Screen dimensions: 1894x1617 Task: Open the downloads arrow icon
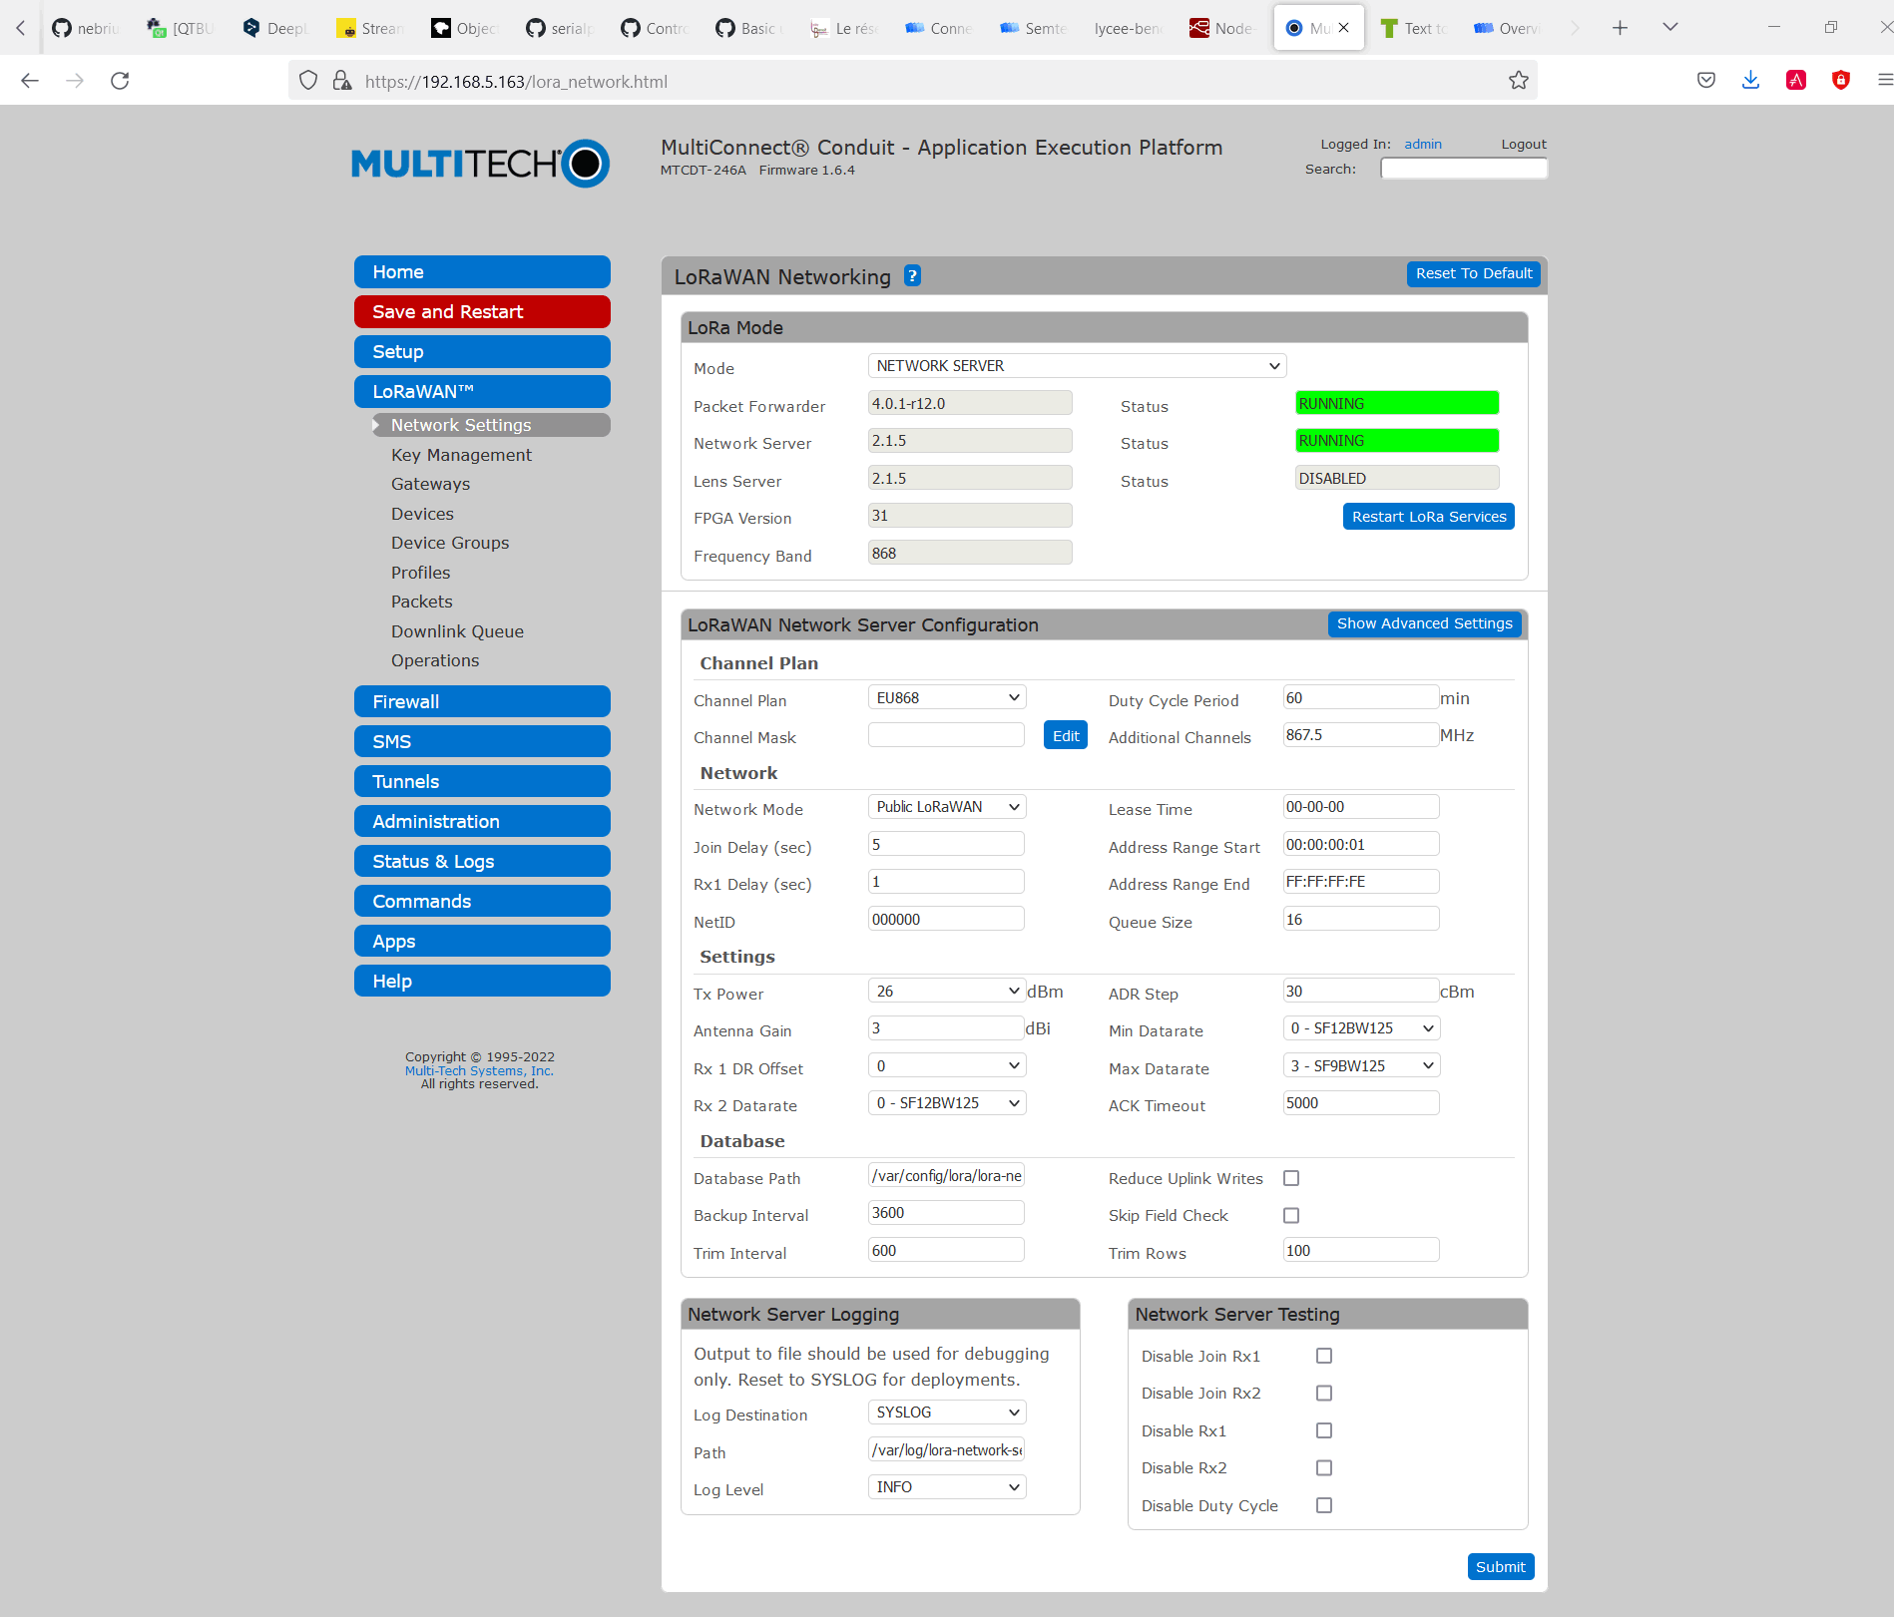click(1750, 81)
